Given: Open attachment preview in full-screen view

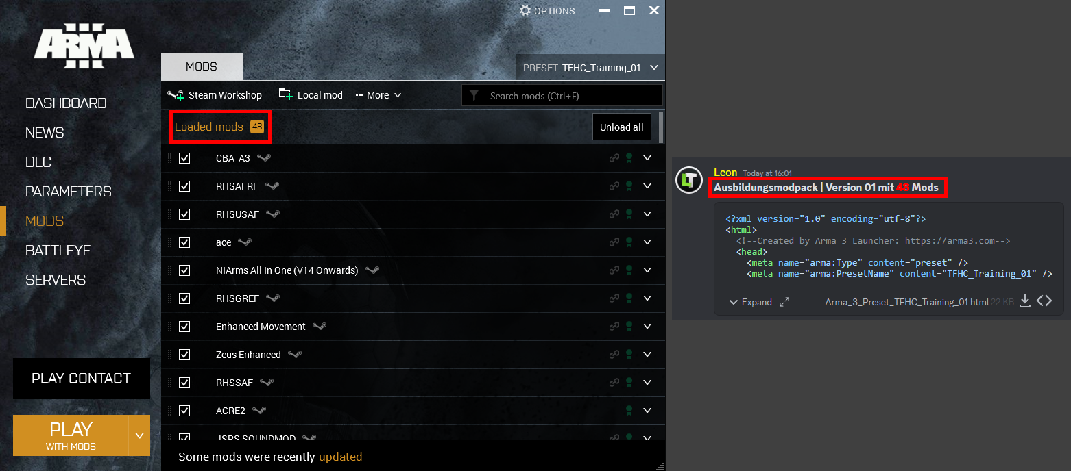Looking at the screenshot, I should click(784, 302).
